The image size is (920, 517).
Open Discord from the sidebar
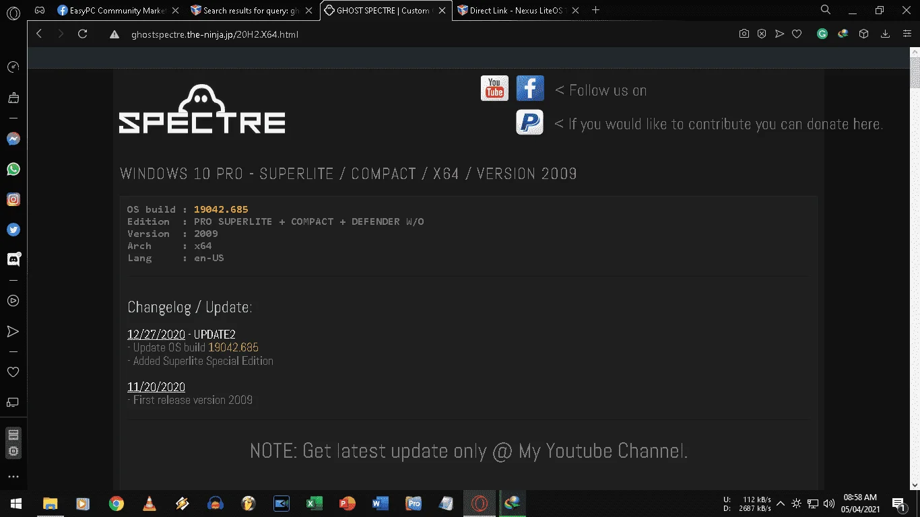[x=13, y=259]
